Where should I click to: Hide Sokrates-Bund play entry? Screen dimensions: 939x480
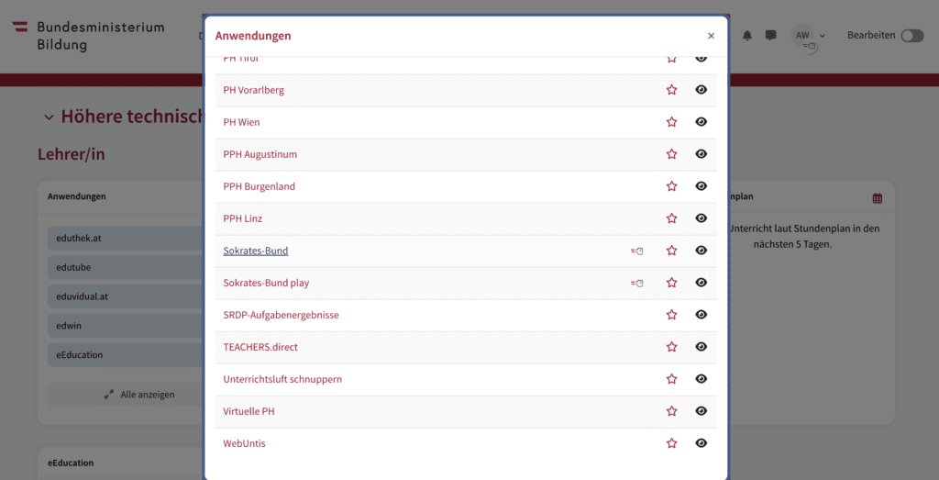click(x=701, y=283)
